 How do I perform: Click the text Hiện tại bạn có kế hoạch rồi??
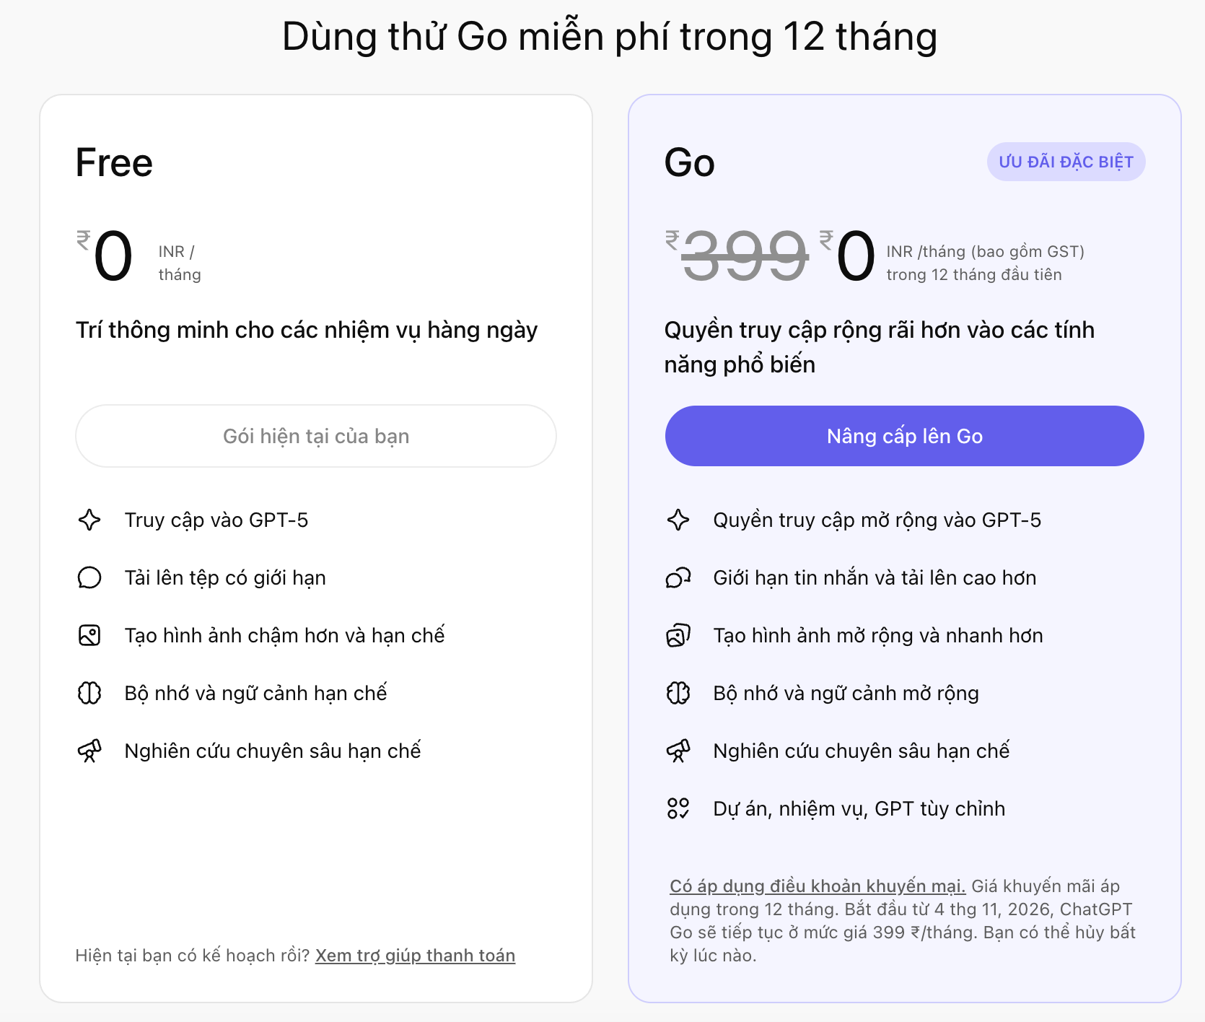[x=193, y=956]
